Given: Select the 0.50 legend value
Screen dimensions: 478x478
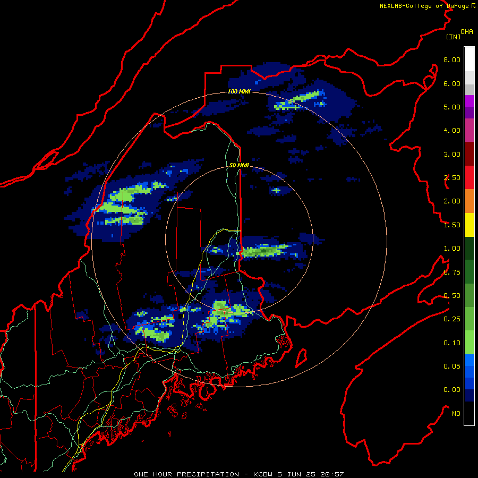Looking at the screenshot, I should [x=452, y=296].
